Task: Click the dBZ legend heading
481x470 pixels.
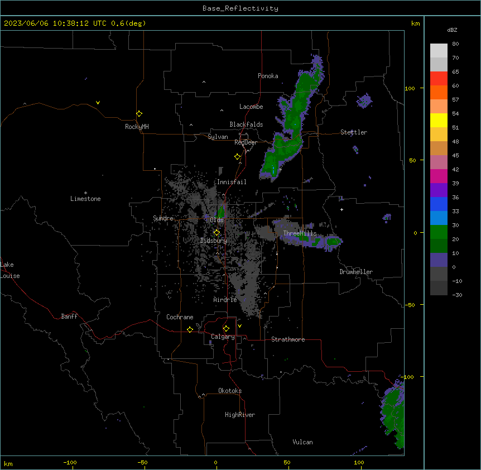Action: 452,30
